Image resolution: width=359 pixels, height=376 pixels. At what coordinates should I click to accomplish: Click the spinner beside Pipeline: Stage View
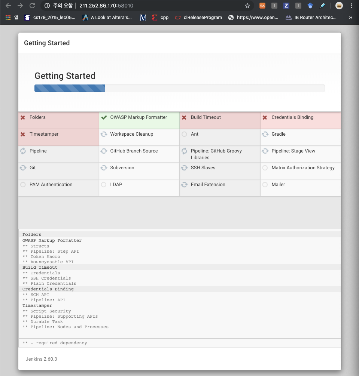(x=265, y=151)
